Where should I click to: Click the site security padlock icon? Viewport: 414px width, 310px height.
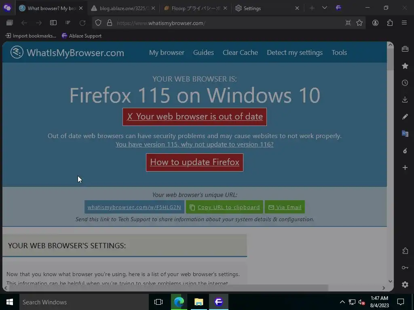(110, 23)
